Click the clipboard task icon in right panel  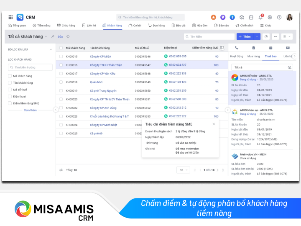(x=254, y=48)
